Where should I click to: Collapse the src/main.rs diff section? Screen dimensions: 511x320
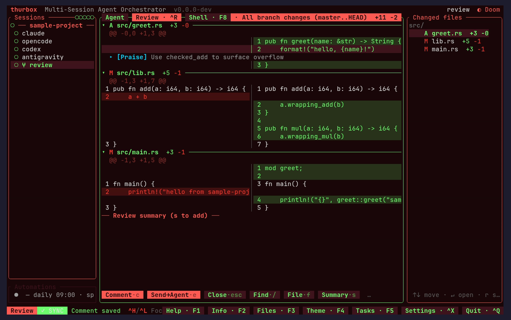[x=104, y=153]
